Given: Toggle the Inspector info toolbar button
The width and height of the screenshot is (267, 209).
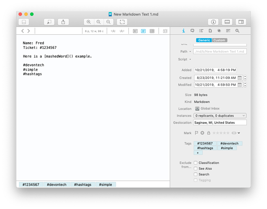Looking at the screenshot, I should point(213,22).
